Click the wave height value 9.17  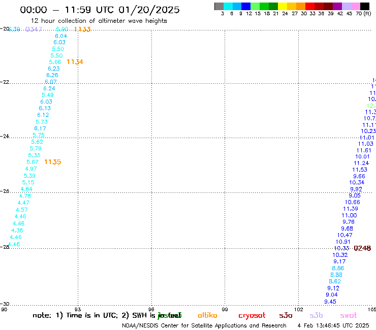pos(339,261)
